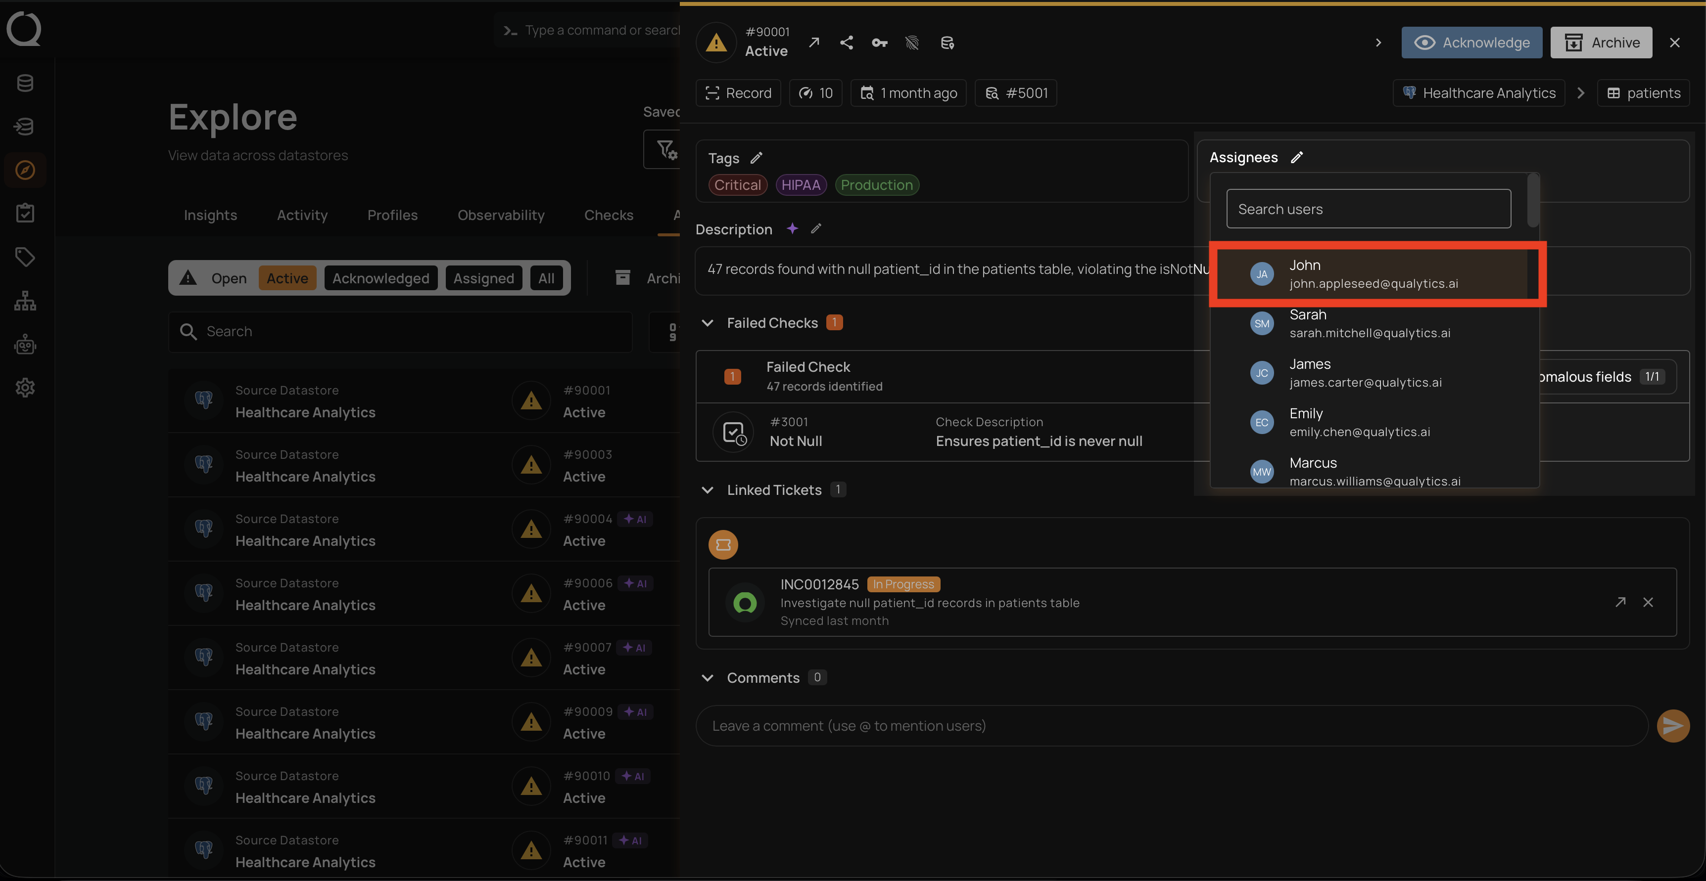1706x881 pixels.
Task: Click the share icon in anomaly header
Action: (847, 43)
